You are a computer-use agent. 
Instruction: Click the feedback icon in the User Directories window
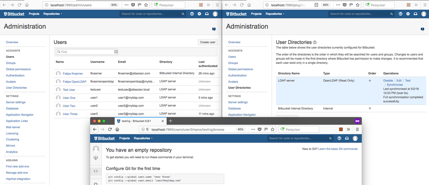pyautogui.click(x=422, y=29)
